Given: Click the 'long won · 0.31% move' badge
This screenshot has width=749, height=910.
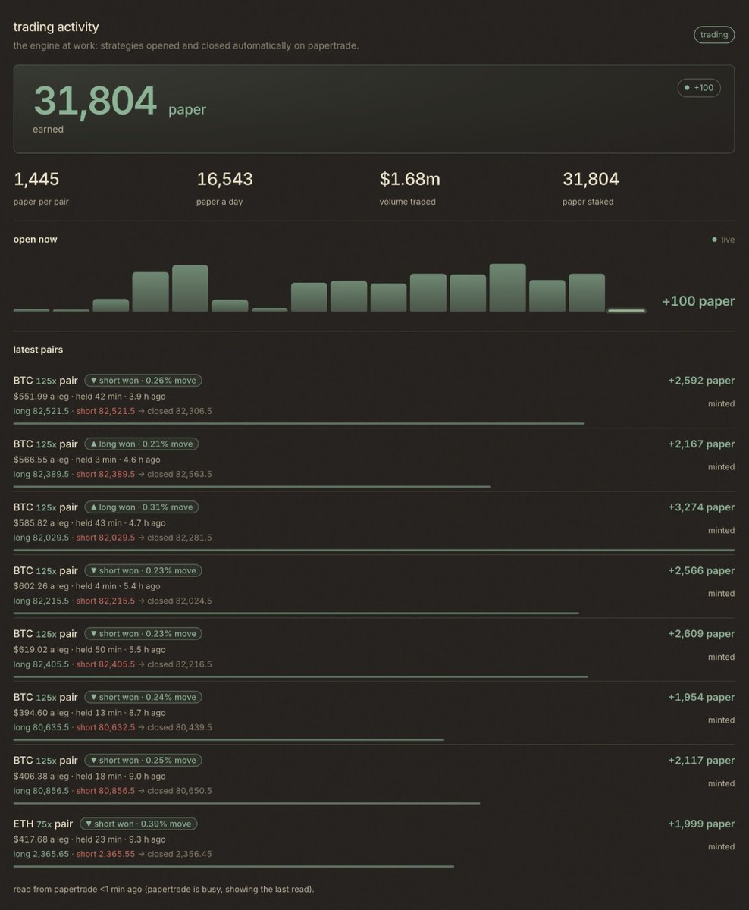Looking at the screenshot, I should tap(141, 507).
